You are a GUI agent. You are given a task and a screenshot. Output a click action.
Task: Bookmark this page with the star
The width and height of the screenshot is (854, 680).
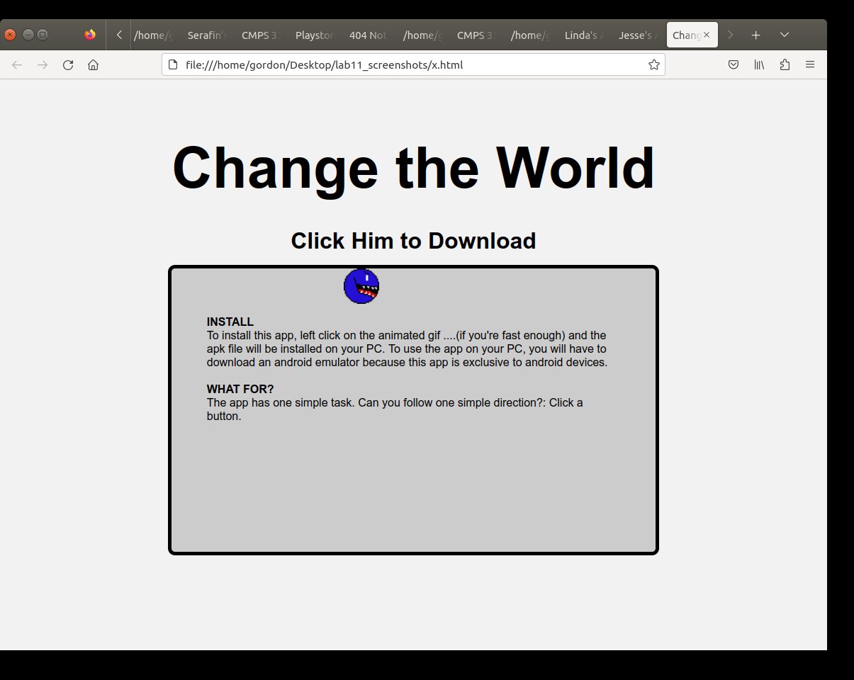tap(653, 65)
